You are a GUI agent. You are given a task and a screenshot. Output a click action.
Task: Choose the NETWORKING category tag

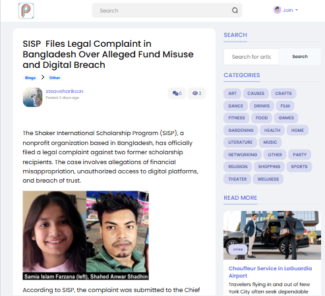(x=243, y=155)
